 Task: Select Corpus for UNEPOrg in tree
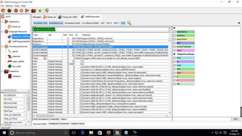pyautogui.click(x=21, y=37)
